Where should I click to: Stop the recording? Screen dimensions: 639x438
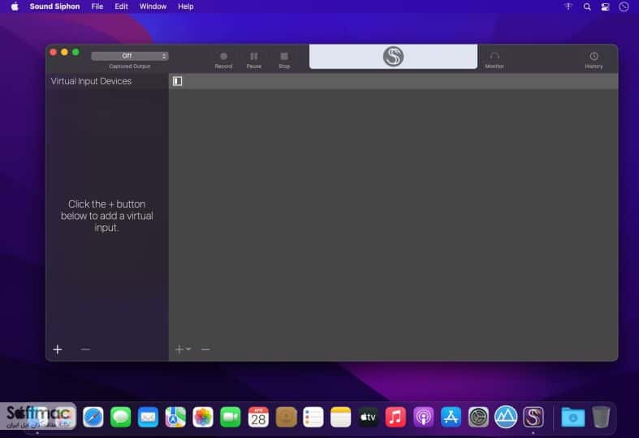(x=284, y=60)
